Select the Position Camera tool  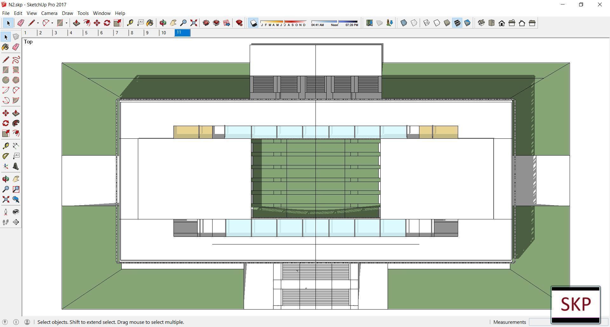click(x=6, y=212)
